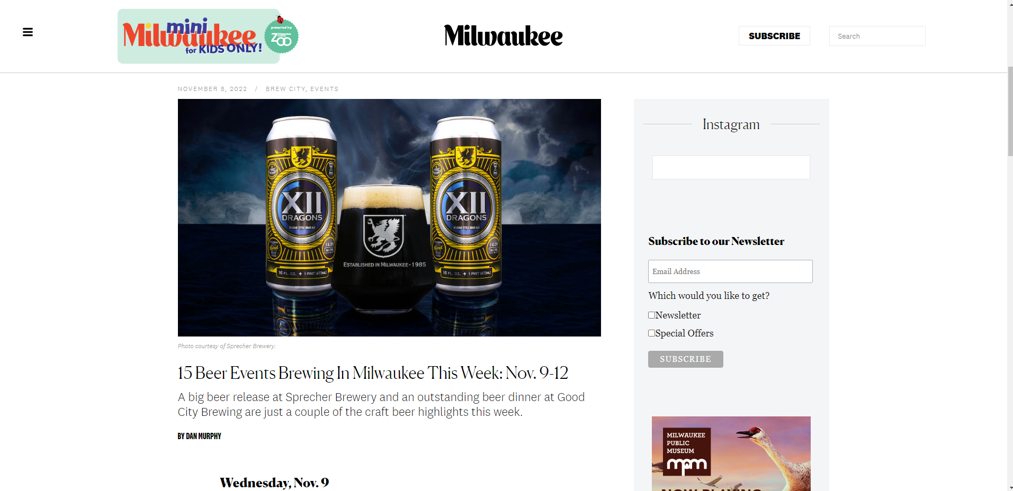Open the XII Dragons beer cans photo
Viewport: 1013px width, 491px height.
(x=389, y=217)
